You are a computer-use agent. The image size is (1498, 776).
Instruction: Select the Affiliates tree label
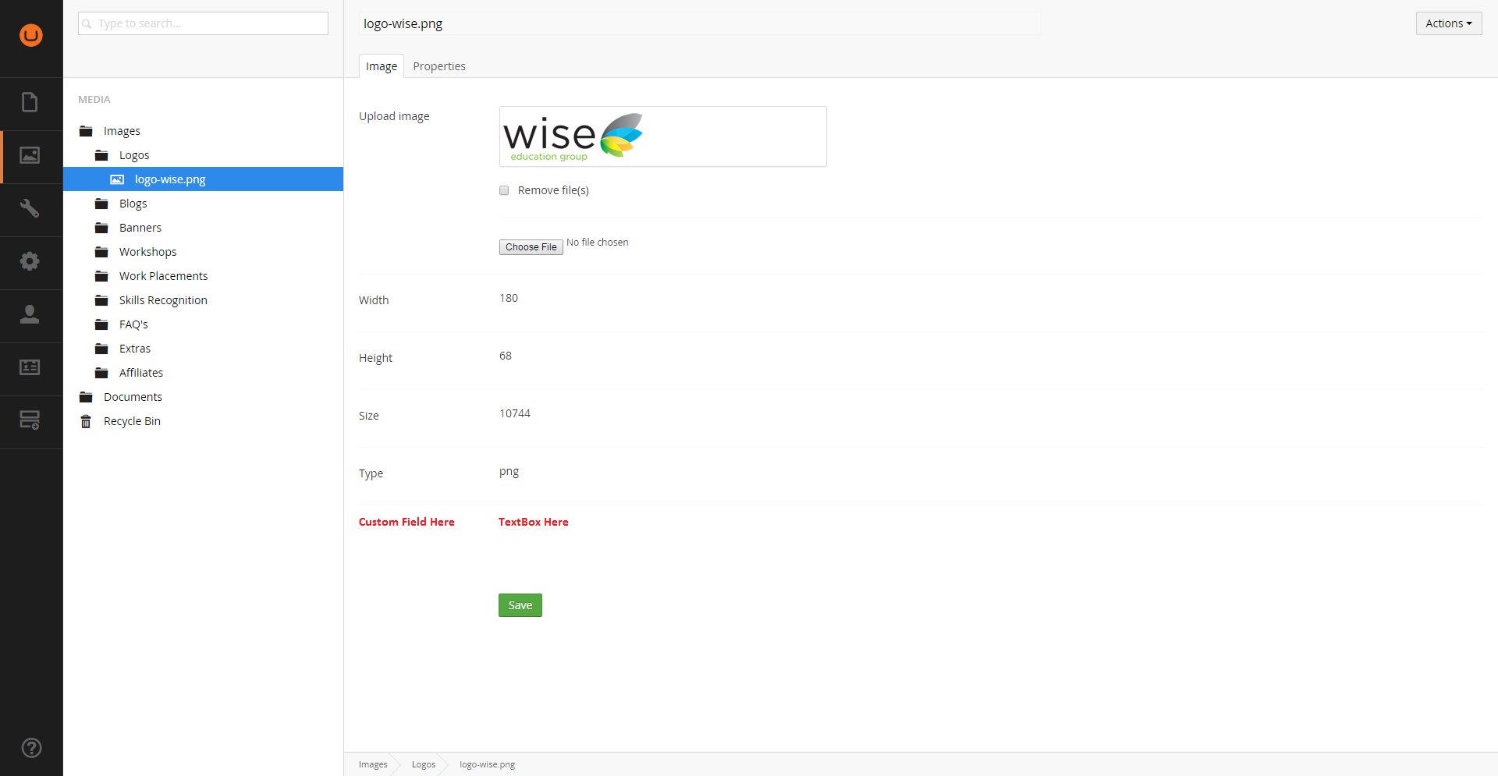(x=141, y=373)
